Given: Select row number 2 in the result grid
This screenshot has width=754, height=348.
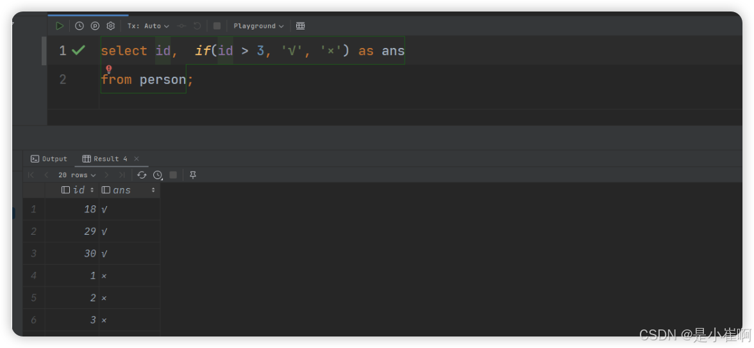Looking at the screenshot, I should pos(33,232).
